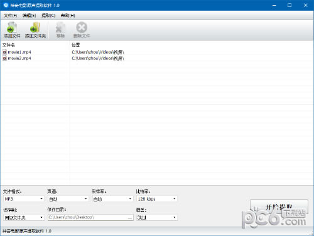
Task: Expand the 覆盖 overwrite option dropdown
Action: pos(156,218)
